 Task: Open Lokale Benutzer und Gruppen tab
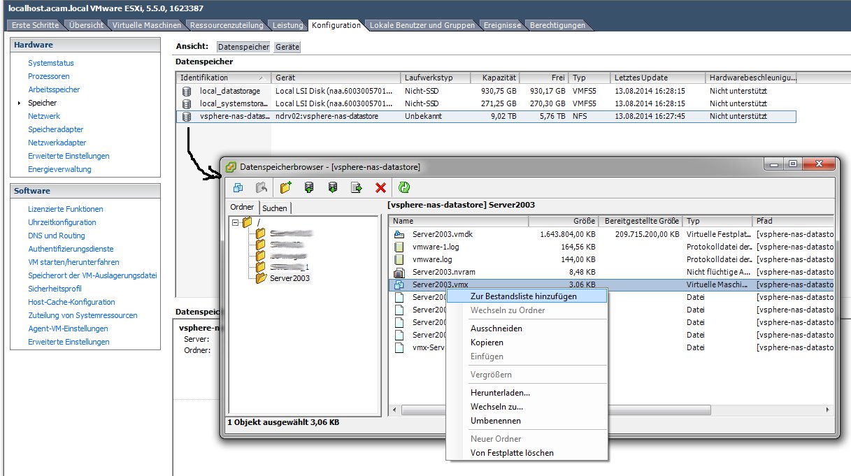[x=423, y=25]
